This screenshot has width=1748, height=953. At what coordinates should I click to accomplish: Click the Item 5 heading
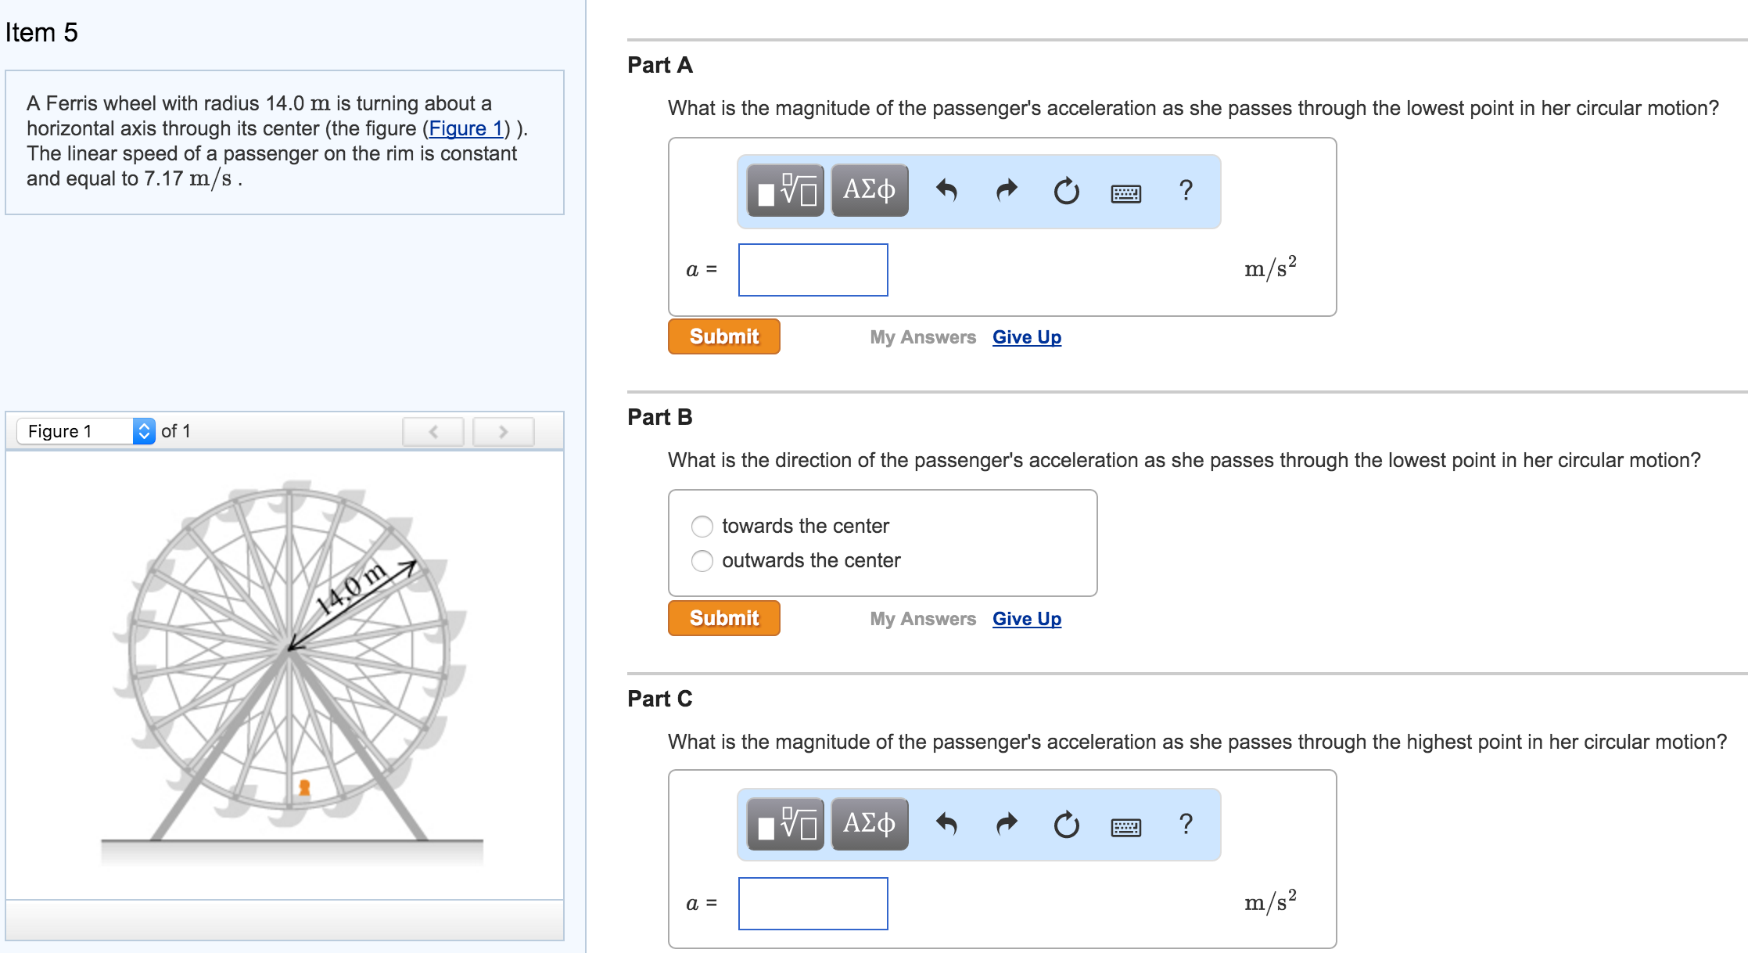click(x=41, y=32)
